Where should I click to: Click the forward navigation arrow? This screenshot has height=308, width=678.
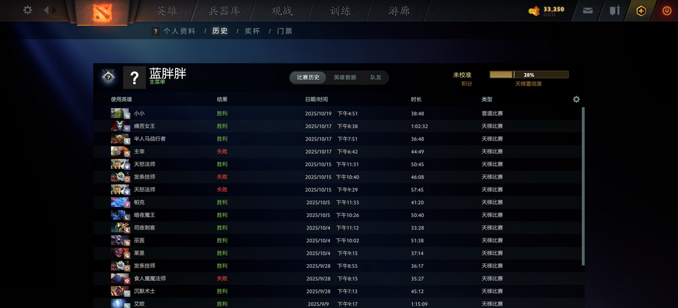55,10
